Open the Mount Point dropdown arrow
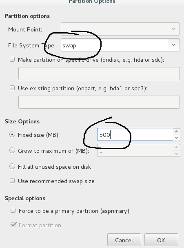The image size is (184, 248). click(173, 29)
